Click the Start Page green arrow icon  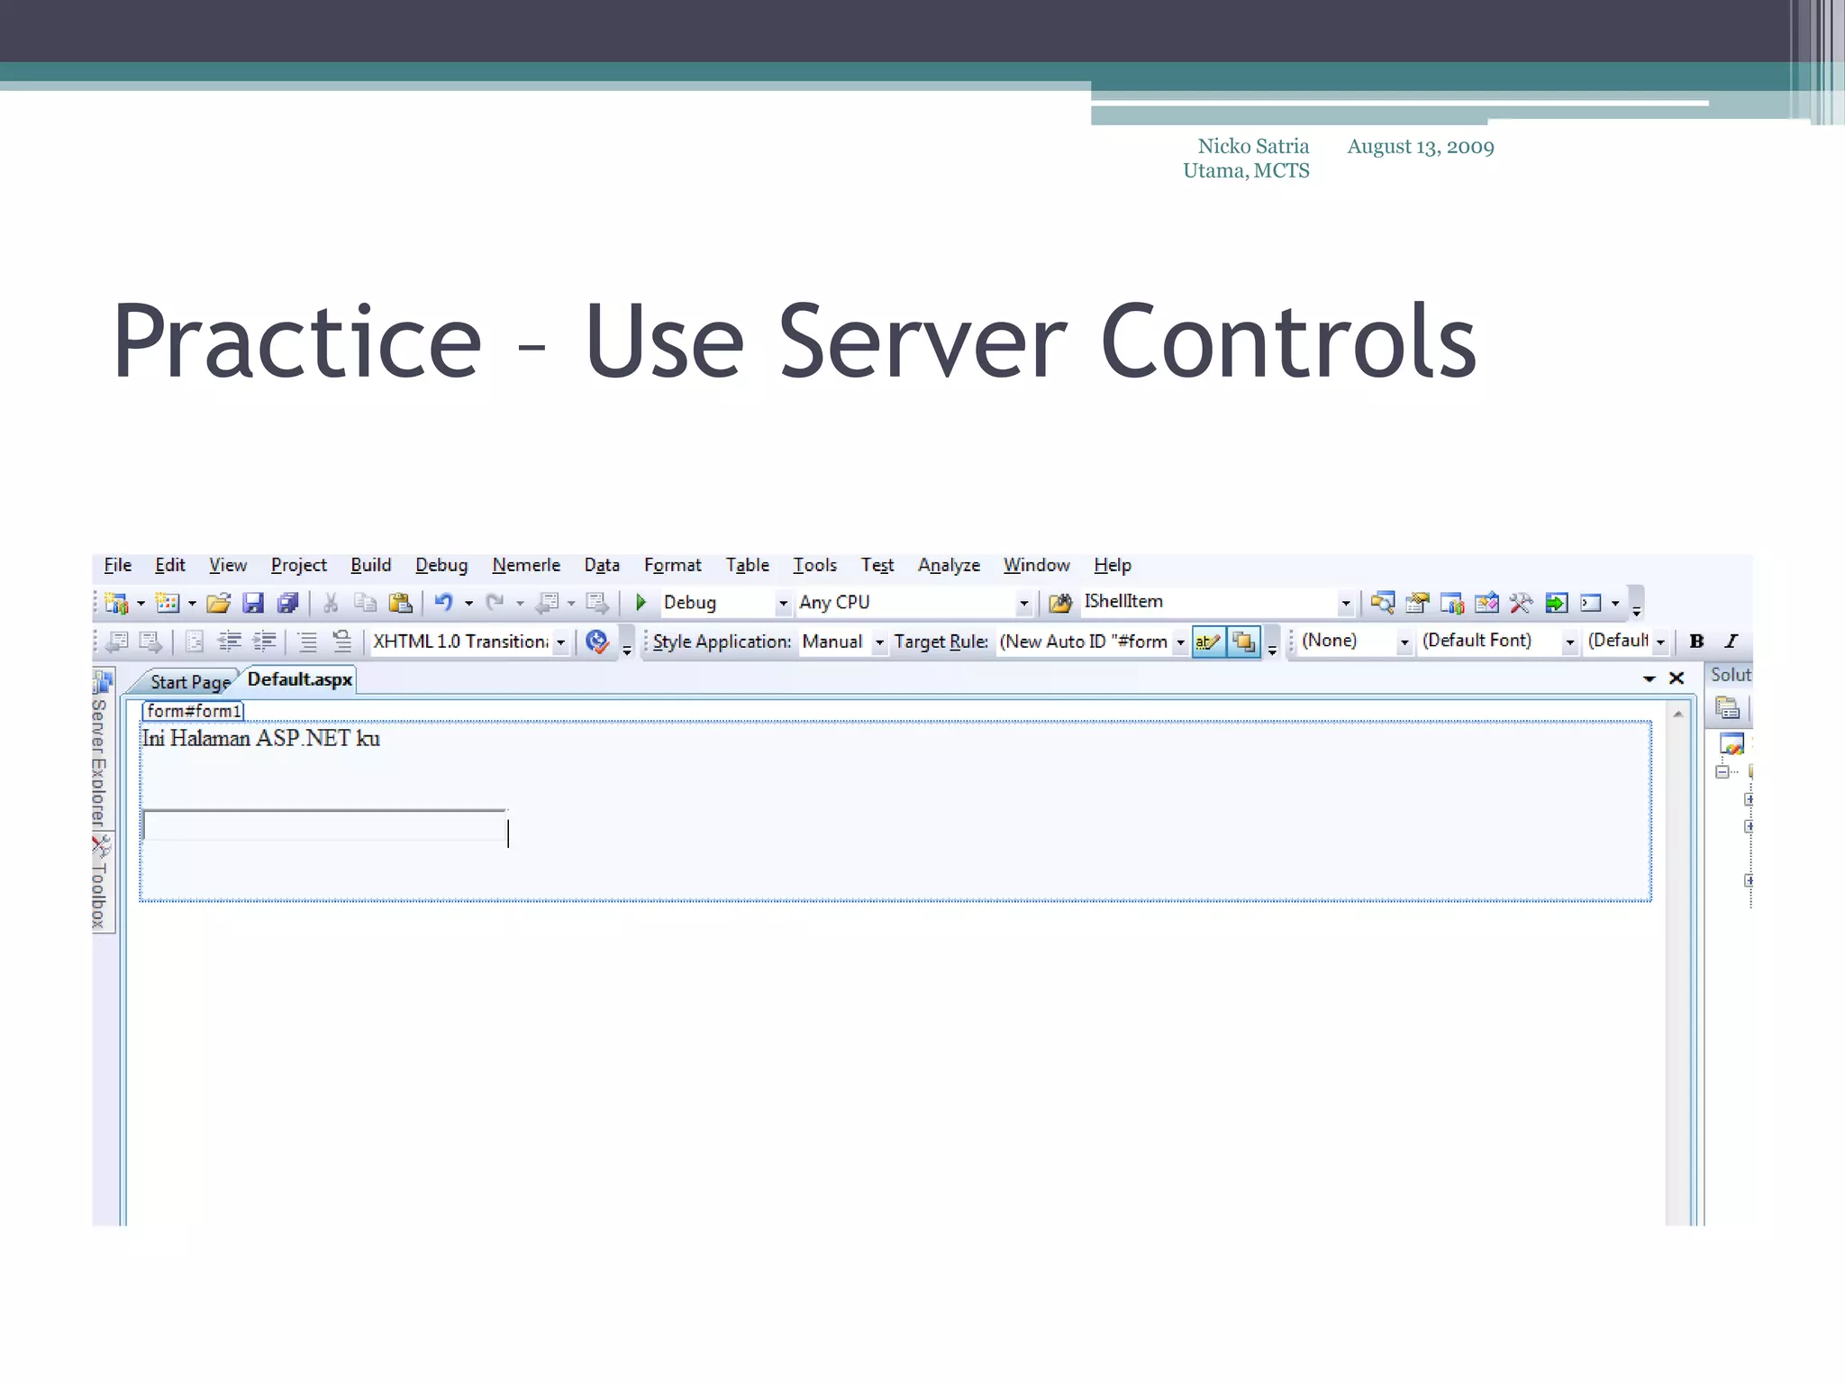(x=1556, y=603)
